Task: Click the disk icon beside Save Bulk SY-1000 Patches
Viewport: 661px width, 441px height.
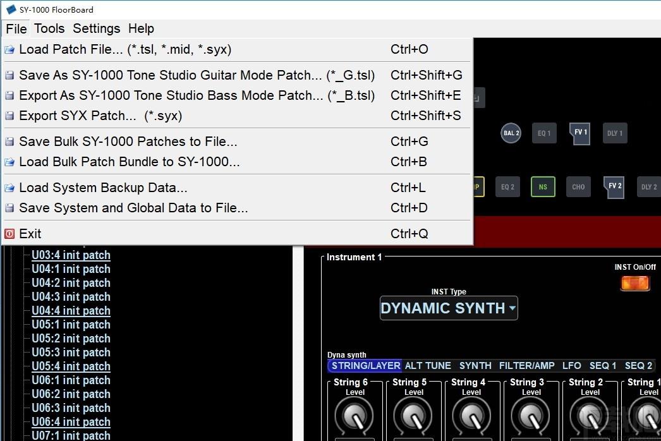Action: point(9,142)
